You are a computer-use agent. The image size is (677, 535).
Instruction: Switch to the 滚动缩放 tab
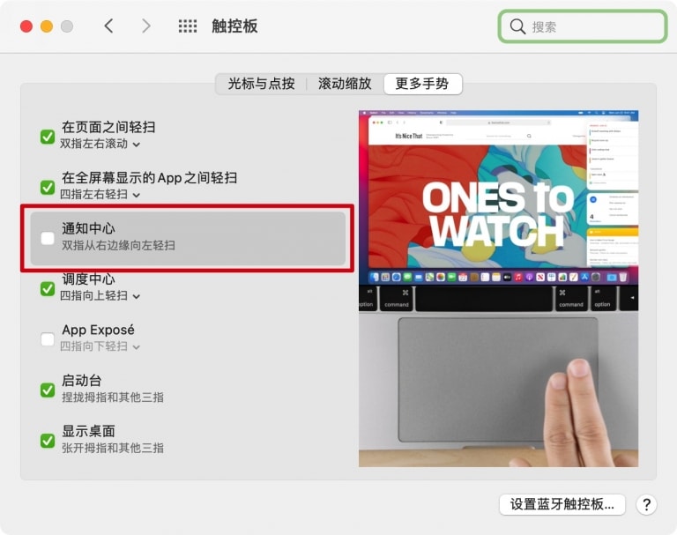(345, 84)
